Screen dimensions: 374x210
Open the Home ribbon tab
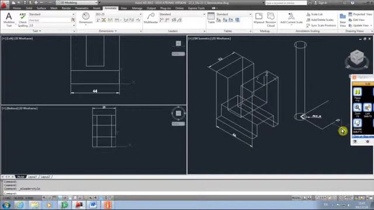[17, 8]
